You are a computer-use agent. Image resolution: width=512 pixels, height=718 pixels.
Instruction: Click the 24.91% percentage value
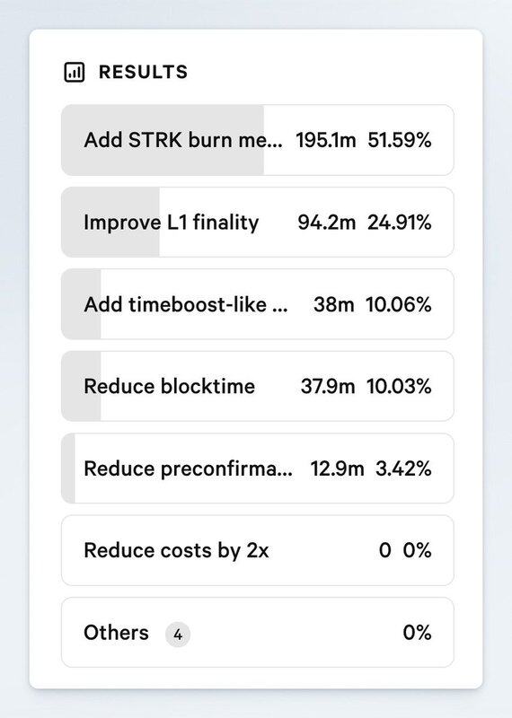pos(399,223)
